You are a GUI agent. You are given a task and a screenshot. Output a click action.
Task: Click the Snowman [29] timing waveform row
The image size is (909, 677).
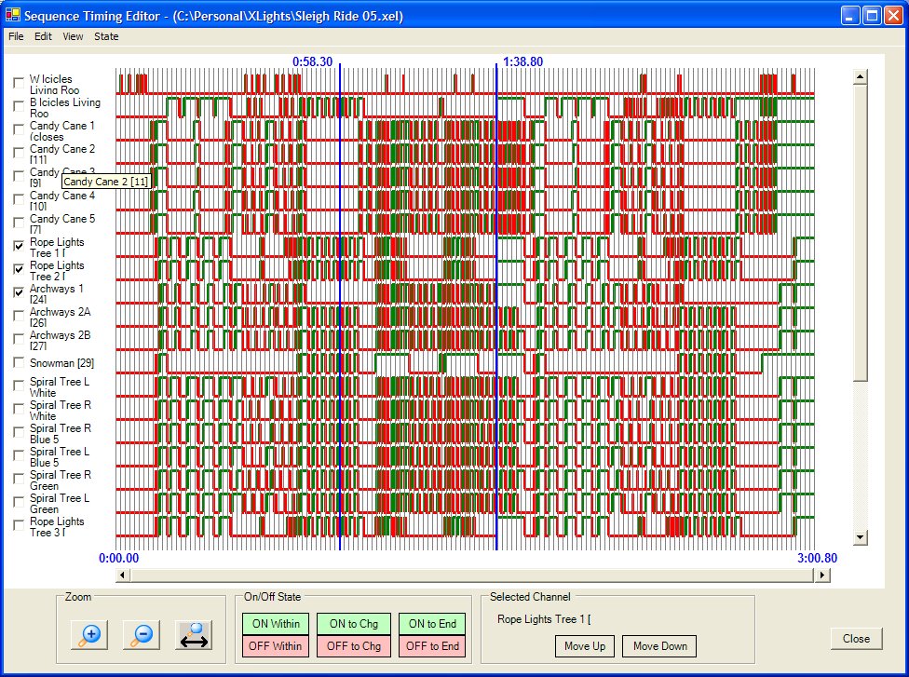click(x=465, y=363)
